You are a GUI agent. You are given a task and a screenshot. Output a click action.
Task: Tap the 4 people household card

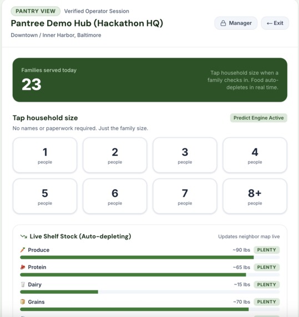(255, 155)
